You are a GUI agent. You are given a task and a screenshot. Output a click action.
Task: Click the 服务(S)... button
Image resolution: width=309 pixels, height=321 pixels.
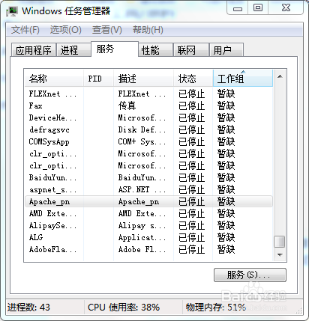(250, 275)
